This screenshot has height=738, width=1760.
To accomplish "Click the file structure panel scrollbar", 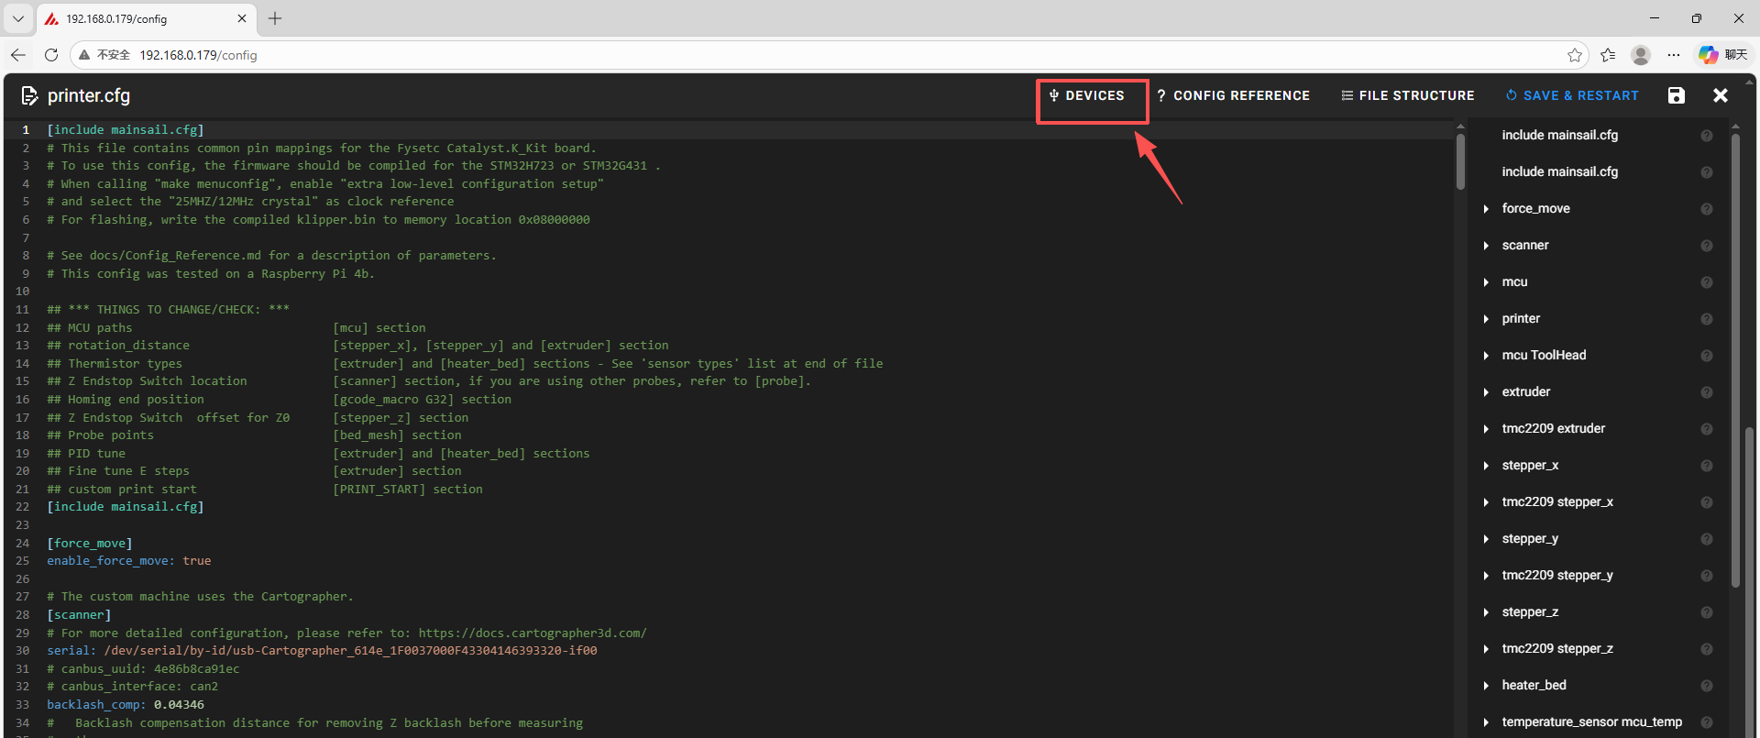I will click(1735, 362).
